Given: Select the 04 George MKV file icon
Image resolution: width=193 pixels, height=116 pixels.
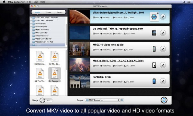Looking at the screenshot, I should pos(55,73).
